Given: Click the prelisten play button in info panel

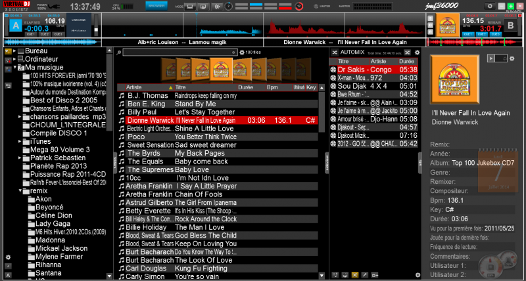Looking at the screenshot, I should 490,58.
